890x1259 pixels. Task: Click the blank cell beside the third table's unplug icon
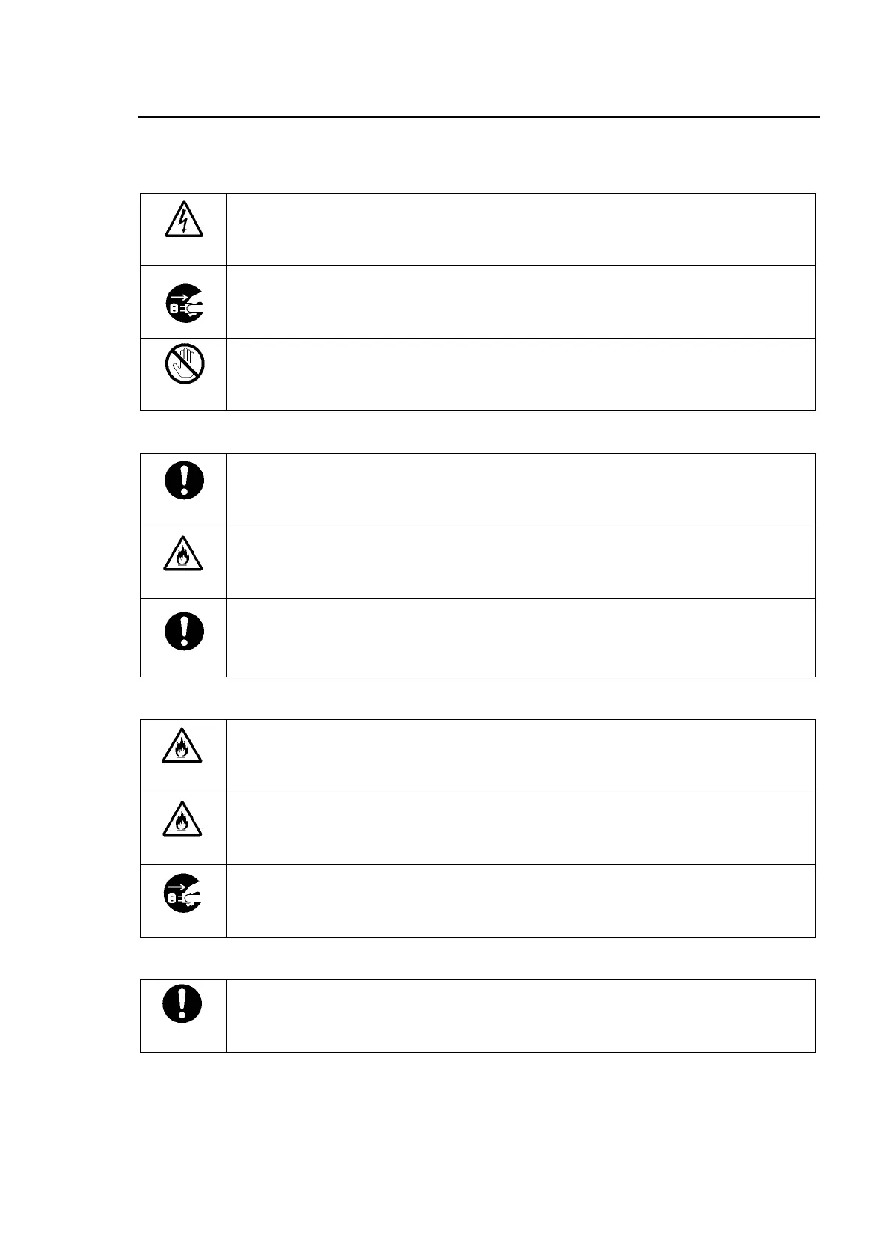pyautogui.click(x=521, y=901)
